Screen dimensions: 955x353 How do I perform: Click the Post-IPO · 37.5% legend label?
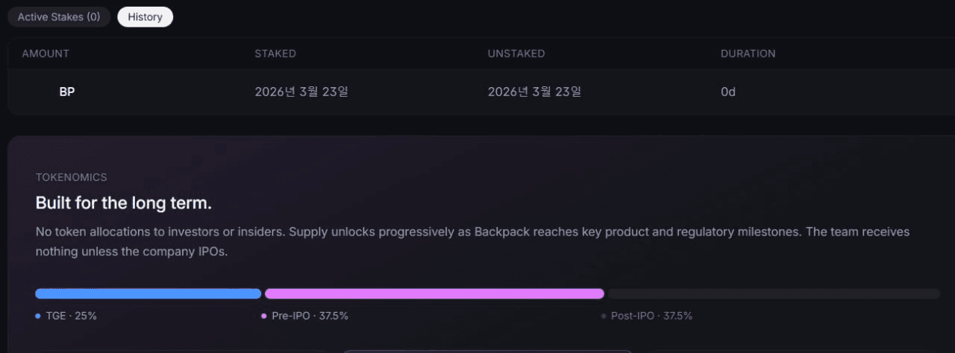[x=651, y=316]
